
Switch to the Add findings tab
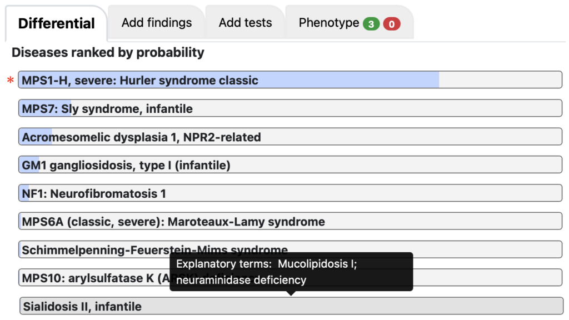point(156,22)
